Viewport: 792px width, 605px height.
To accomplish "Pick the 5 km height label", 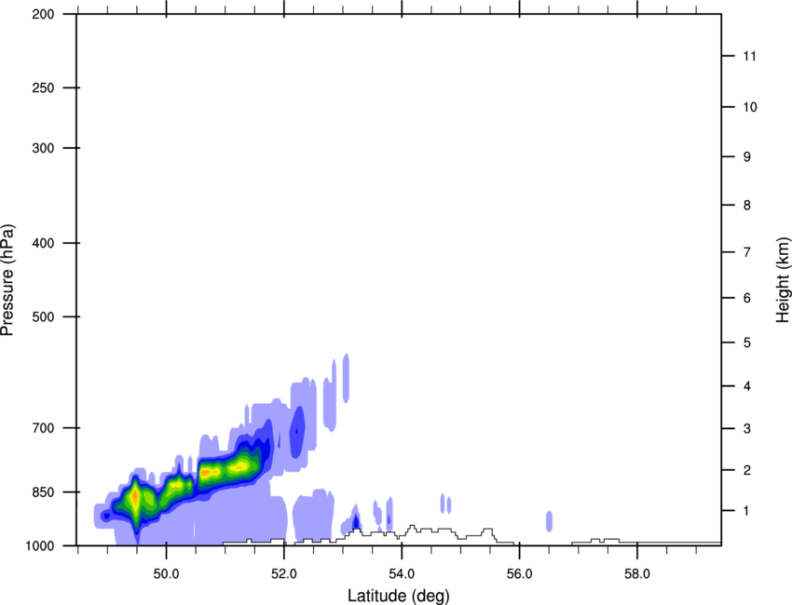I will point(747,343).
